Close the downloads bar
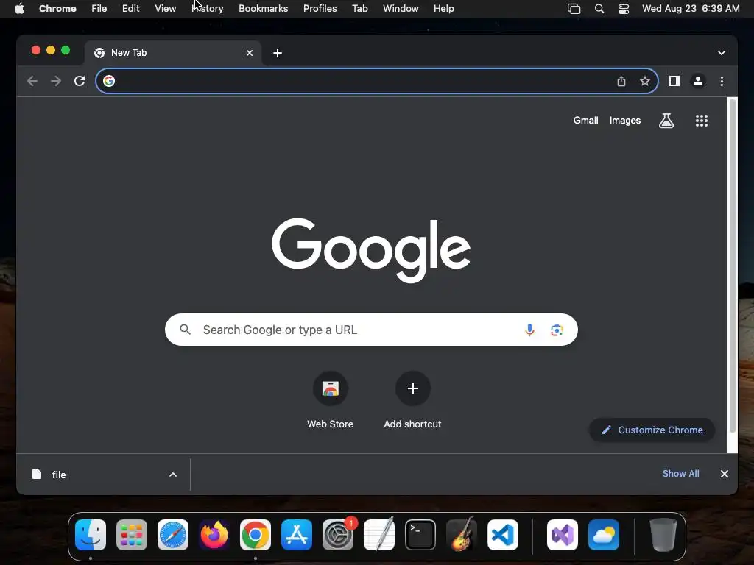 725,474
